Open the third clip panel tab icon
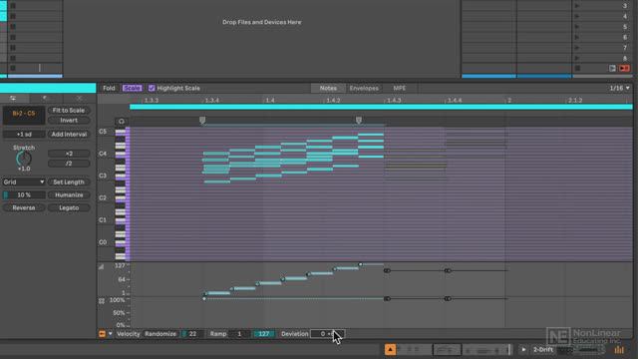The width and height of the screenshot is (638, 359). (79, 99)
